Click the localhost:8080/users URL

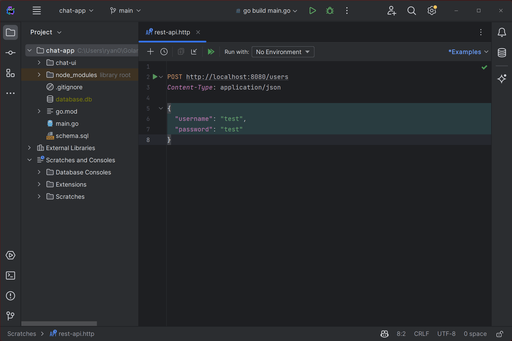point(237,77)
